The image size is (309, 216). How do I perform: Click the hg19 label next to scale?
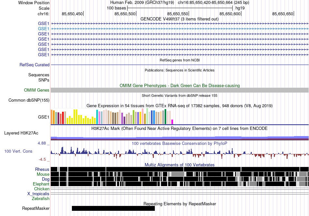(x=240, y=8)
